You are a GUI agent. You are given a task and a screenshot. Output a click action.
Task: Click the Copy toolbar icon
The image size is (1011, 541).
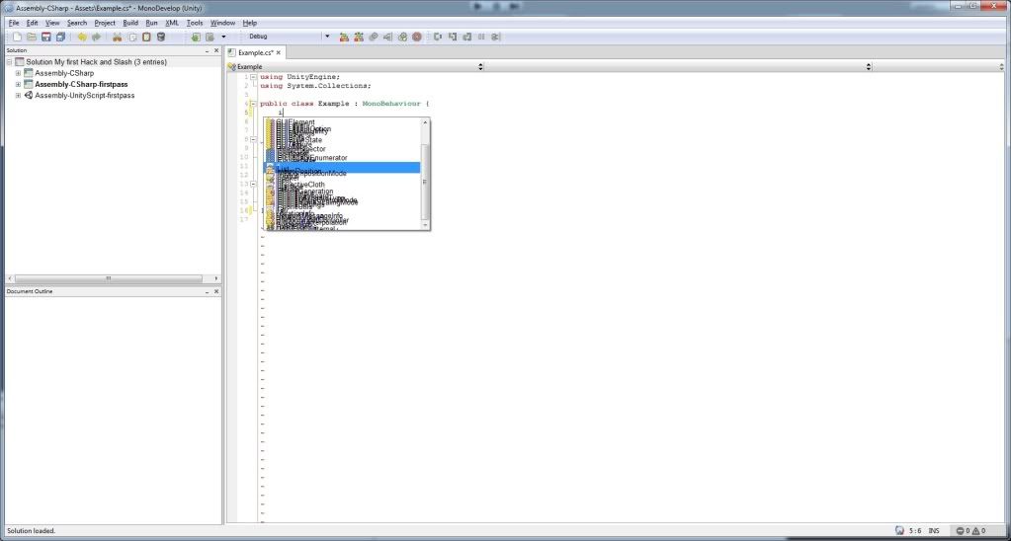coord(132,37)
